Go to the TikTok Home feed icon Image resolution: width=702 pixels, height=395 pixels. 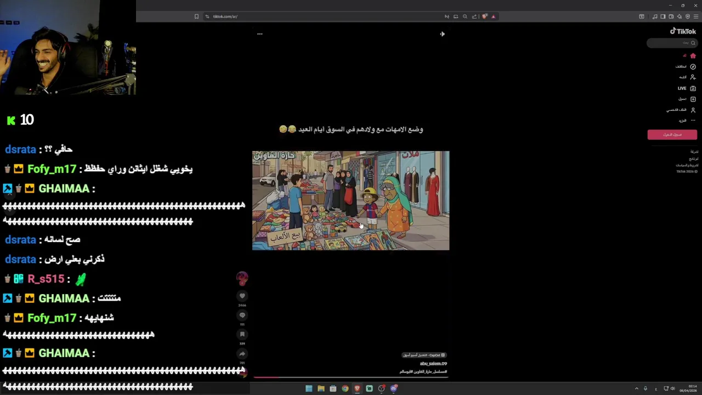pyautogui.click(x=693, y=56)
